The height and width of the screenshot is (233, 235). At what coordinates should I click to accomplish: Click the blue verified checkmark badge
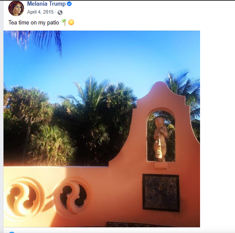pos(69,4)
